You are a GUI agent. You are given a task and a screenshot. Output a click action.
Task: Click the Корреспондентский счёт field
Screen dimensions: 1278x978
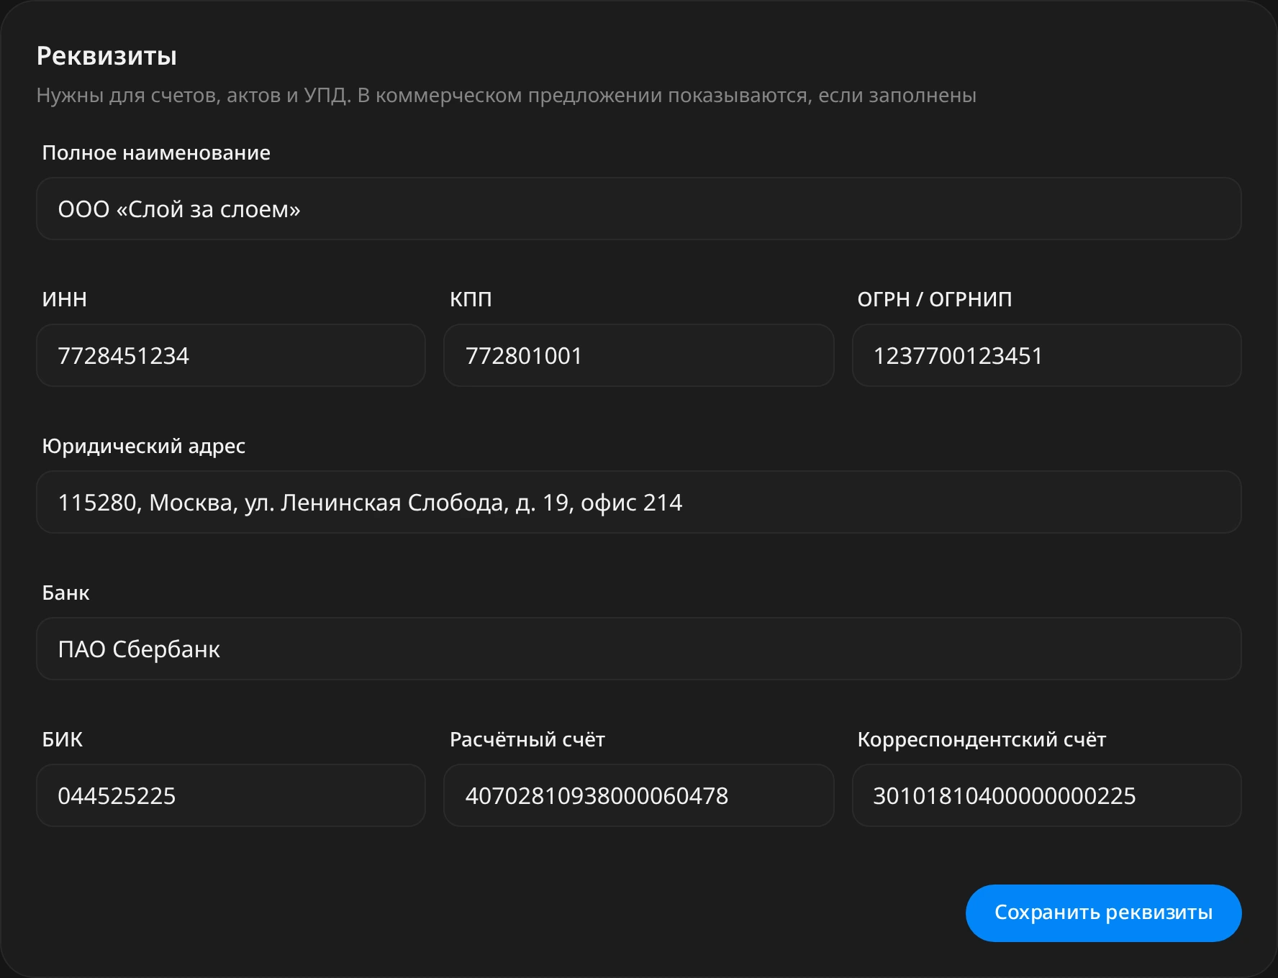1047,795
